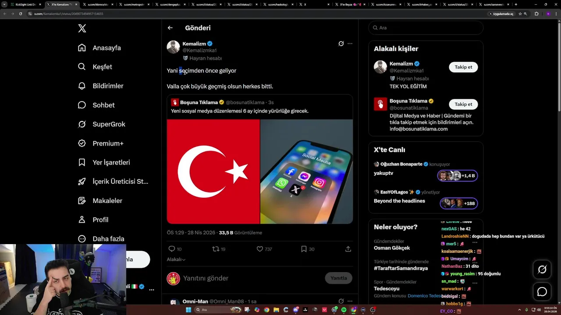This screenshot has height=315, width=561.
Task: Open Spotify from the taskbar
Action: tap(344, 310)
